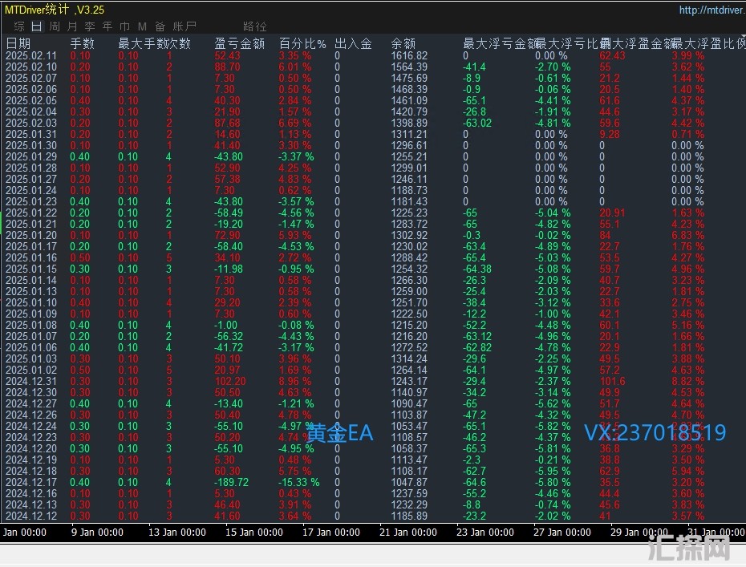Select the 2025.02.11 date row
Image resolution: width=746 pixels, height=567 pixels.
click(x=31, y=55)
